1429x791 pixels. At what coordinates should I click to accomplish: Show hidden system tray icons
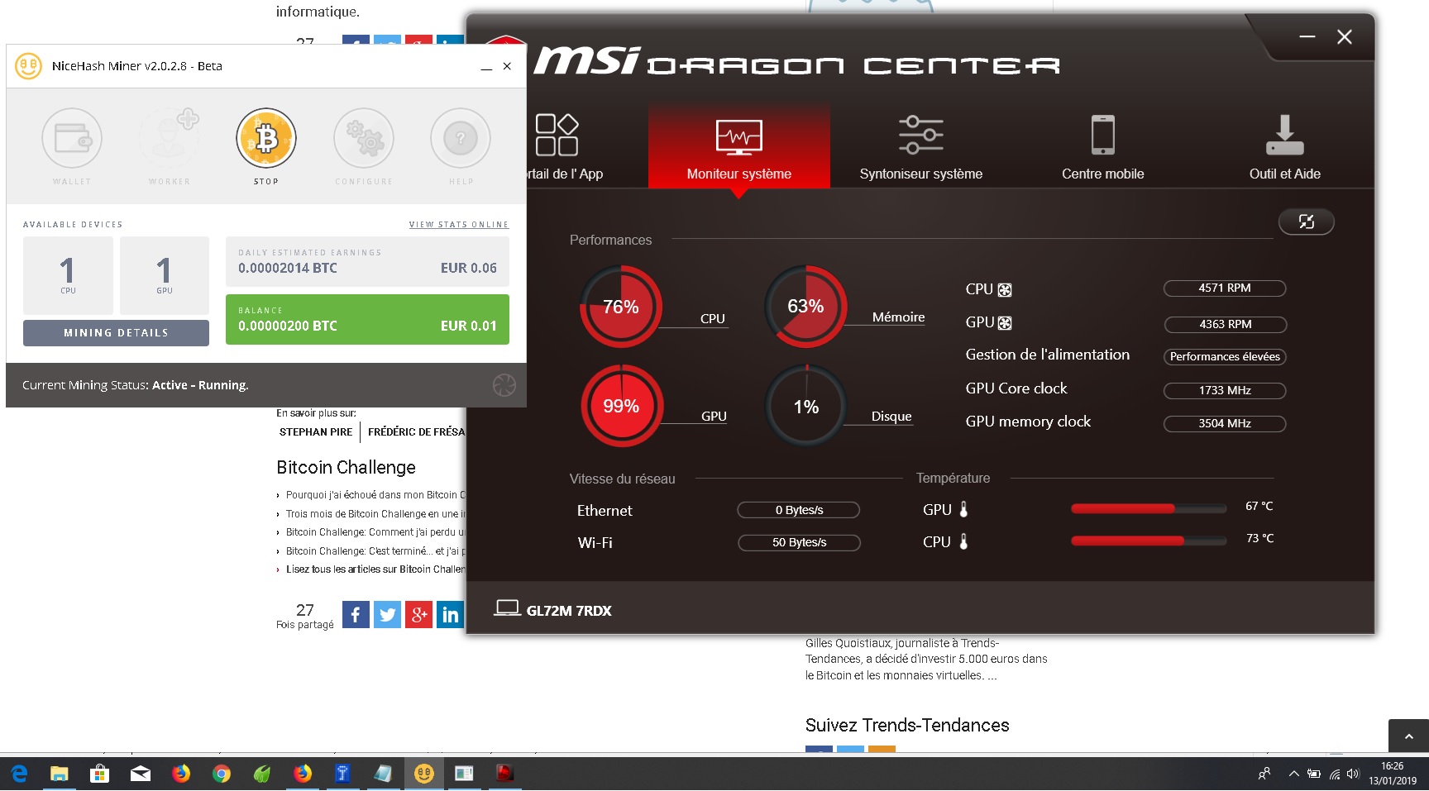point(1293,774)
